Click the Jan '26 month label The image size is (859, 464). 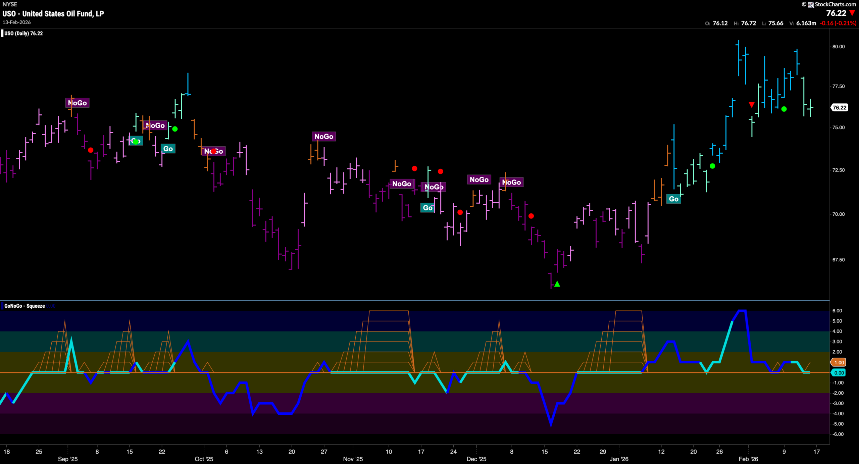tap(619, 459)
